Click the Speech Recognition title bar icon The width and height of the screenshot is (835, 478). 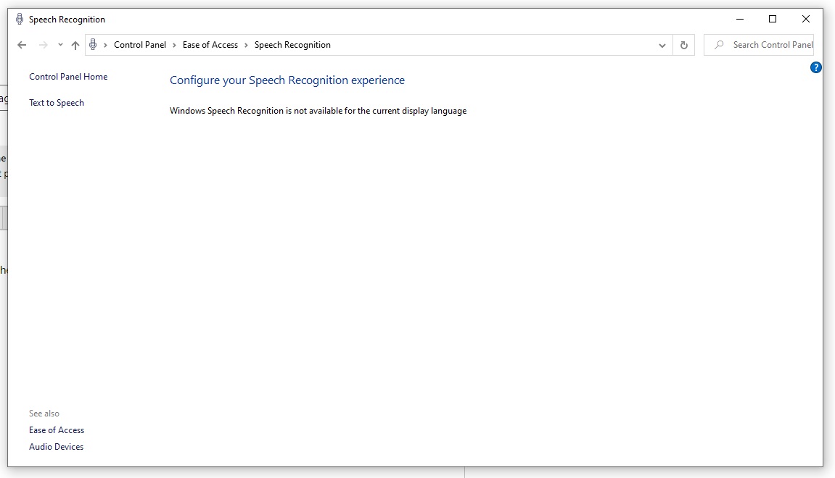[20, 19]
